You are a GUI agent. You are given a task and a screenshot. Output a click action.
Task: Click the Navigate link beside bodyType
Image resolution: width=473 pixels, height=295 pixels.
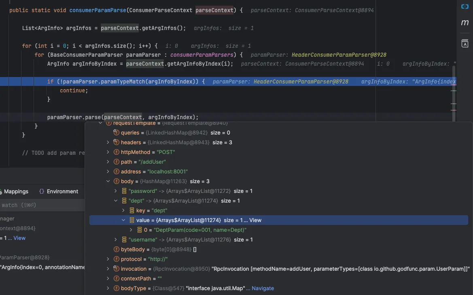click(263, 288)
